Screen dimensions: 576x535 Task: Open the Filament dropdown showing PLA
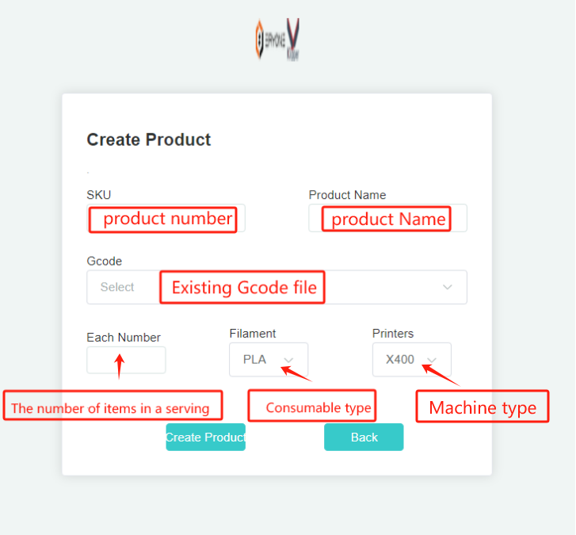269,359
